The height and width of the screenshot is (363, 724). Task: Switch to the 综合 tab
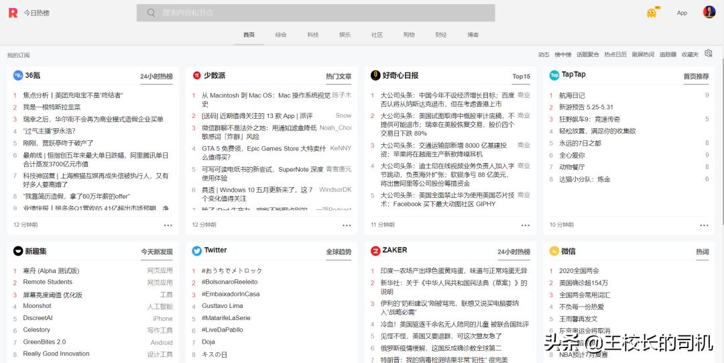click(x=281, y=35)
